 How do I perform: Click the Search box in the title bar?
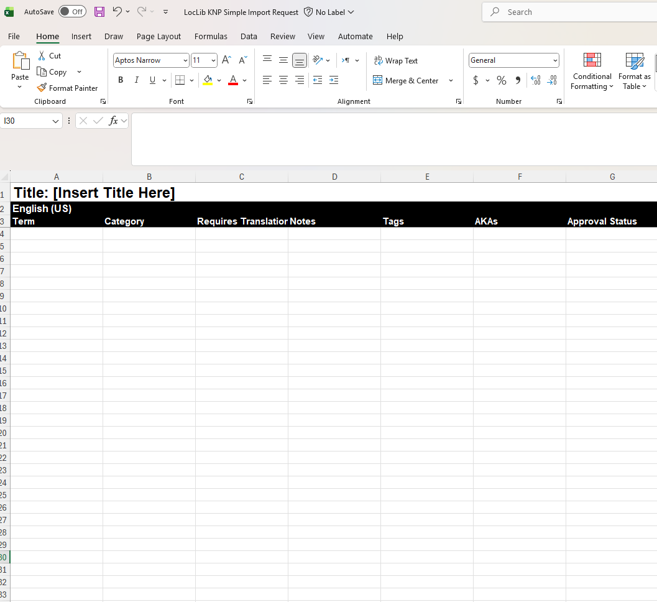(x=570, y=12)
